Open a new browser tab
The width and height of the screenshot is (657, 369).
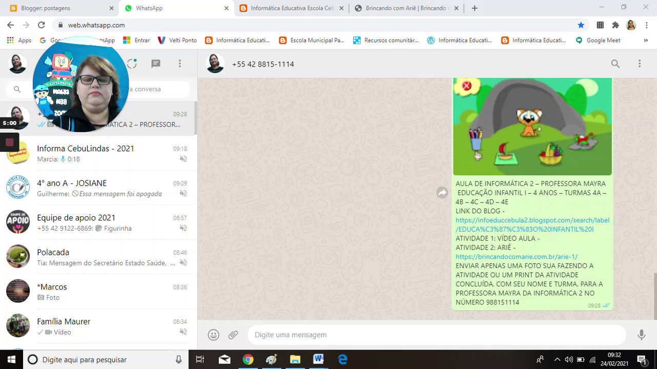click(x=475, y=8)
